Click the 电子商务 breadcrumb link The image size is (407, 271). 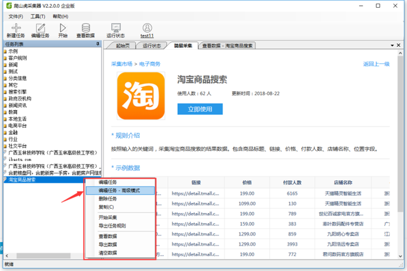pyautogui.click(x=150, y=64)
